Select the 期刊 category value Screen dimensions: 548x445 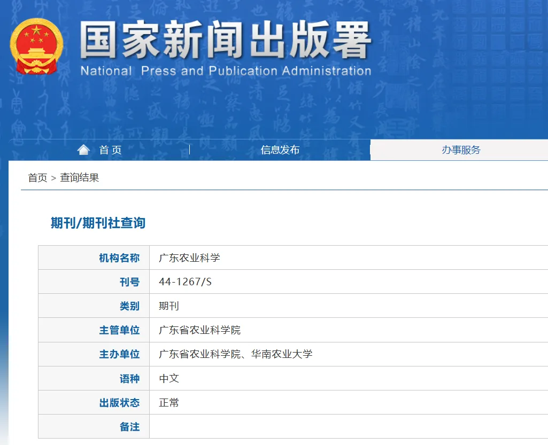tap(169, 306)
